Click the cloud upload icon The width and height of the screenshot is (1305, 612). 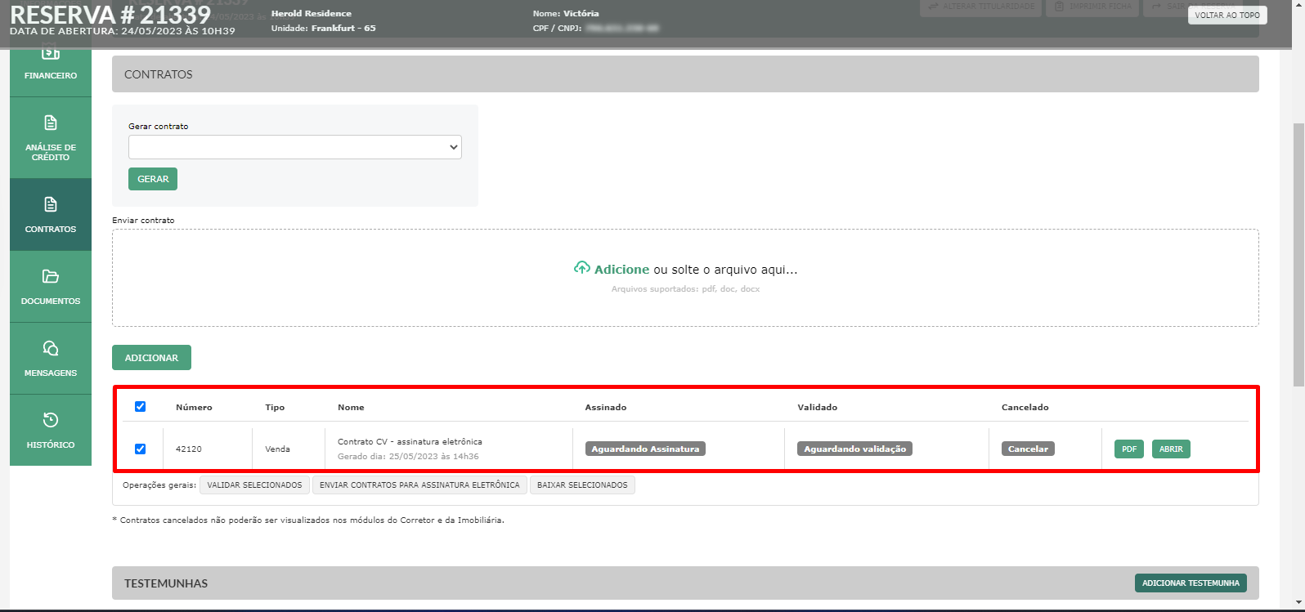click(x=581, y=268)
